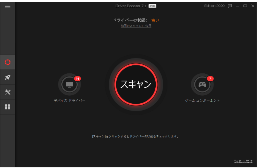Screen dimensions: 257x168
Task: Close the Driver Booster window
Action: tap(253, 6)
